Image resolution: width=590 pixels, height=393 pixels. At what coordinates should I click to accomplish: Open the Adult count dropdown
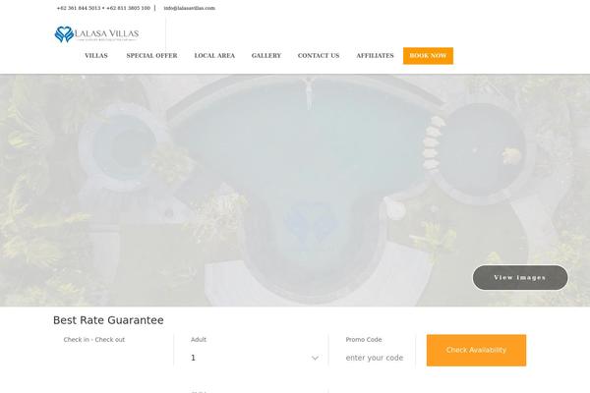tap(255, 358)
